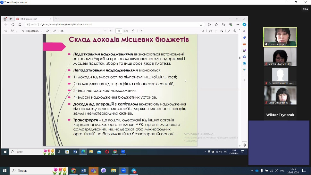This screenshot has height=175, width=311.
Task: Open Edge sidebar Shopping tag
Action: [x=244, y=37]
